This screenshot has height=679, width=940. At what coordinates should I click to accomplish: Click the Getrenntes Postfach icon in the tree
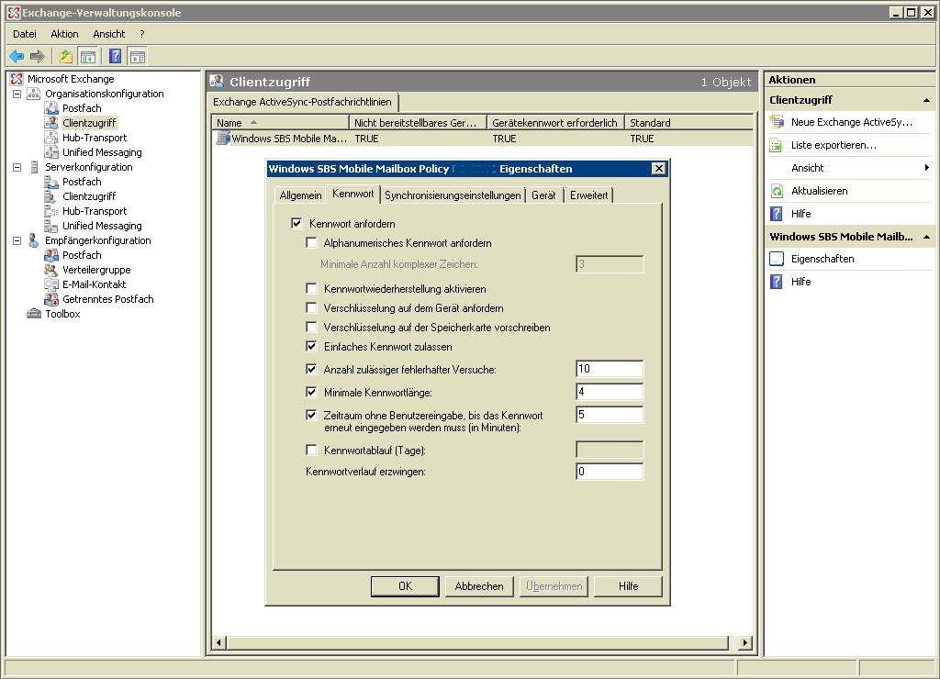click(51, 299)
